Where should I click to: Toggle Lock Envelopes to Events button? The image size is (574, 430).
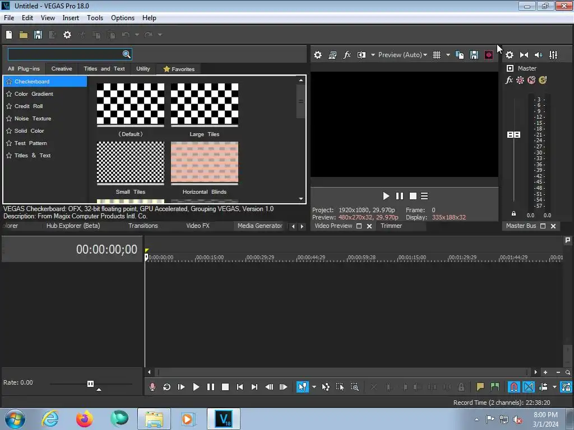566,387
